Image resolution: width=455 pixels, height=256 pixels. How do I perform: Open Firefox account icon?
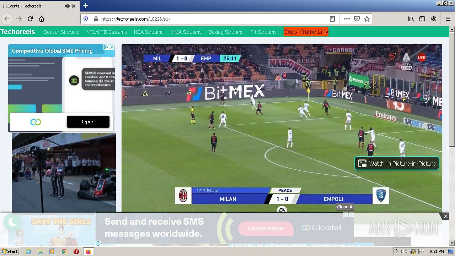pyautogui.click(x=434, y=19)
